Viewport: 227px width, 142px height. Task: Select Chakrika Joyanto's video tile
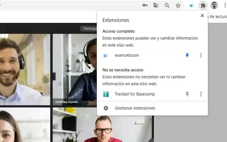75,70
